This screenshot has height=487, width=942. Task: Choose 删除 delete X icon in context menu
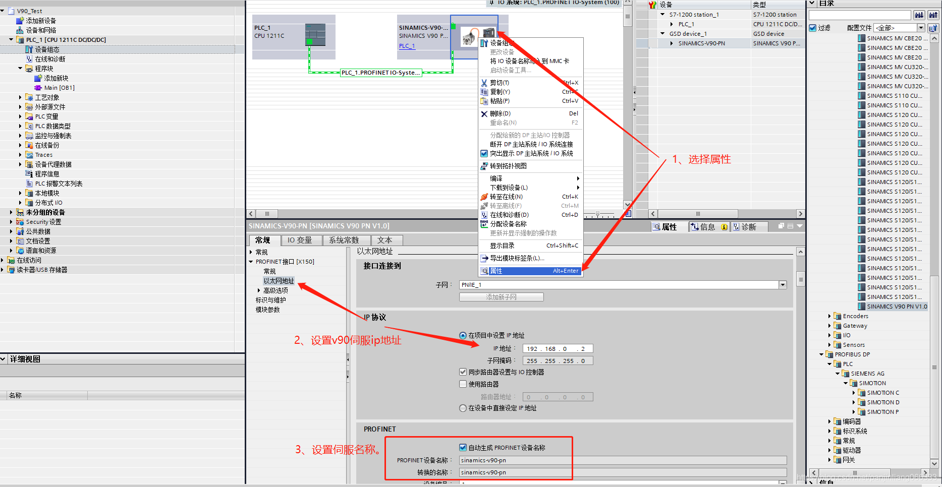point(484,113)
